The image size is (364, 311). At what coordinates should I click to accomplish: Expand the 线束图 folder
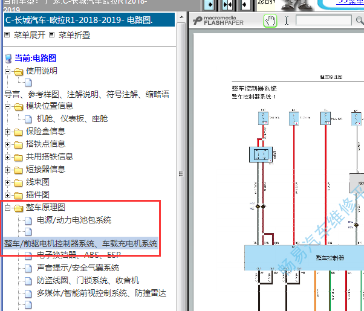point(7,182)
